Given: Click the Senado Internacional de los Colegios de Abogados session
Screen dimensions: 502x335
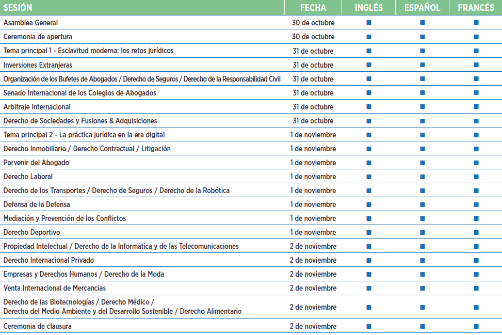Looking at the screenshot, I should (x=79, y=93).
